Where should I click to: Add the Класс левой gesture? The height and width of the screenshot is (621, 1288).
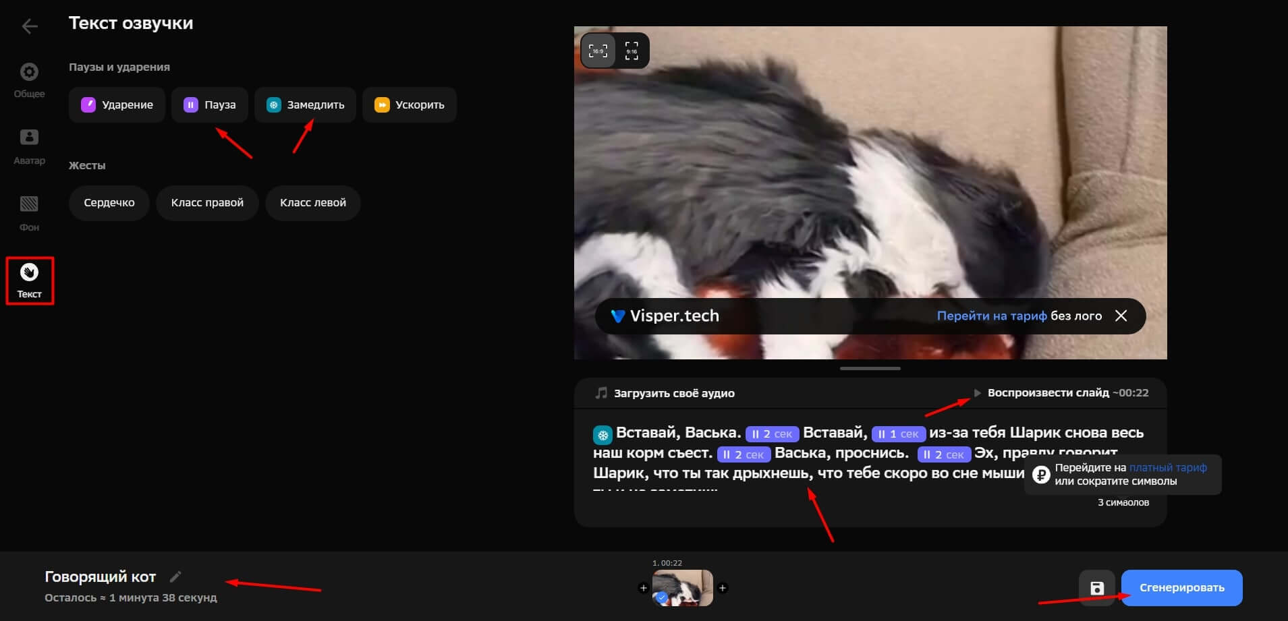(313, 203)
